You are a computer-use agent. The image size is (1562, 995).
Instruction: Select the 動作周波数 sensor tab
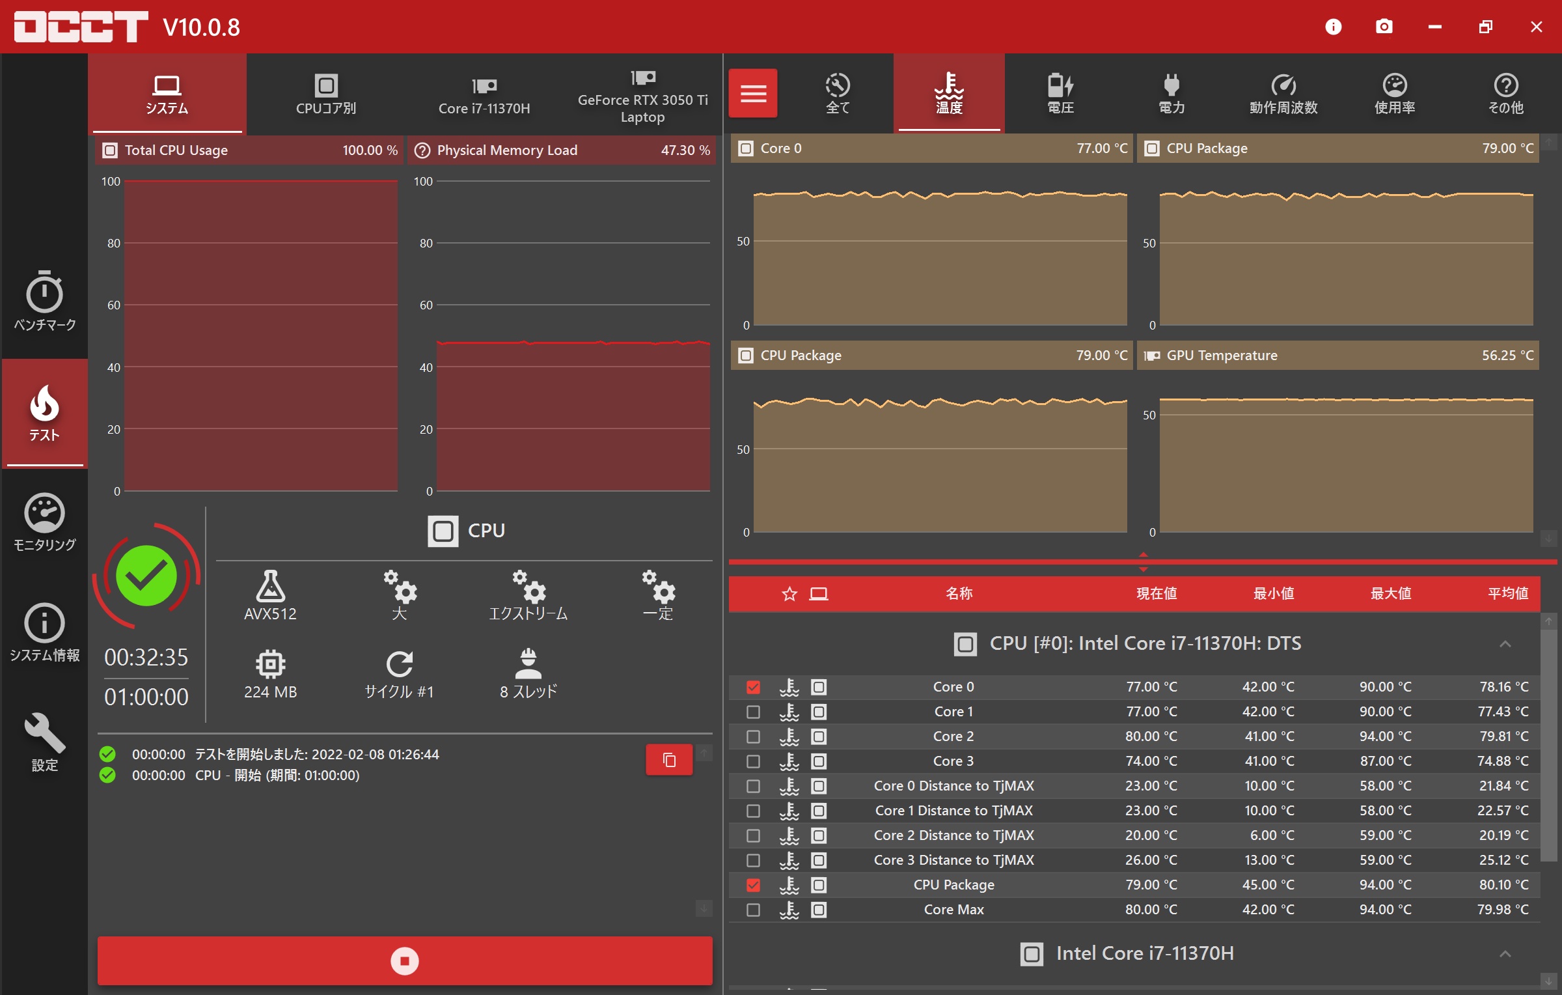[1283, 94]
